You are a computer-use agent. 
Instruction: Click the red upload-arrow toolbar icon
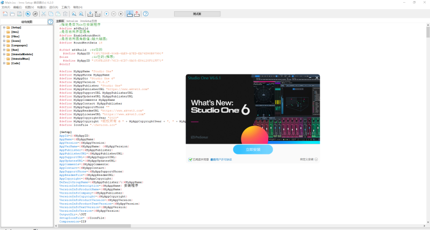point(137,14)
